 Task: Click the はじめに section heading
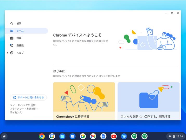tap(59, 71)
